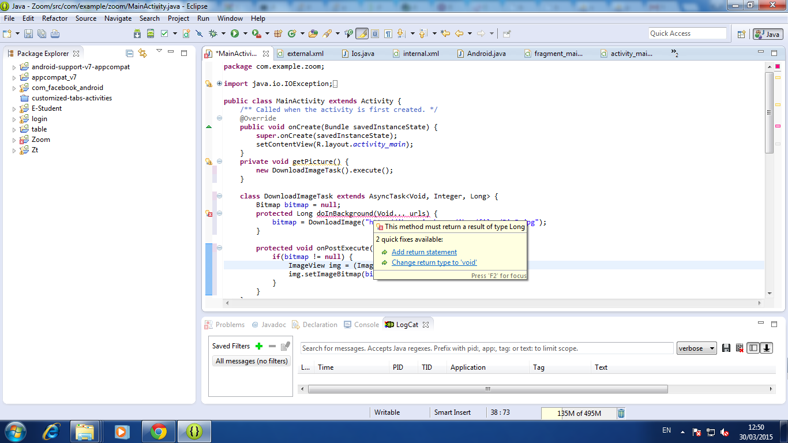Screen dimensions: 788x443
Task: Apply the 'Add return statement' quick fix
Action: 424,252
